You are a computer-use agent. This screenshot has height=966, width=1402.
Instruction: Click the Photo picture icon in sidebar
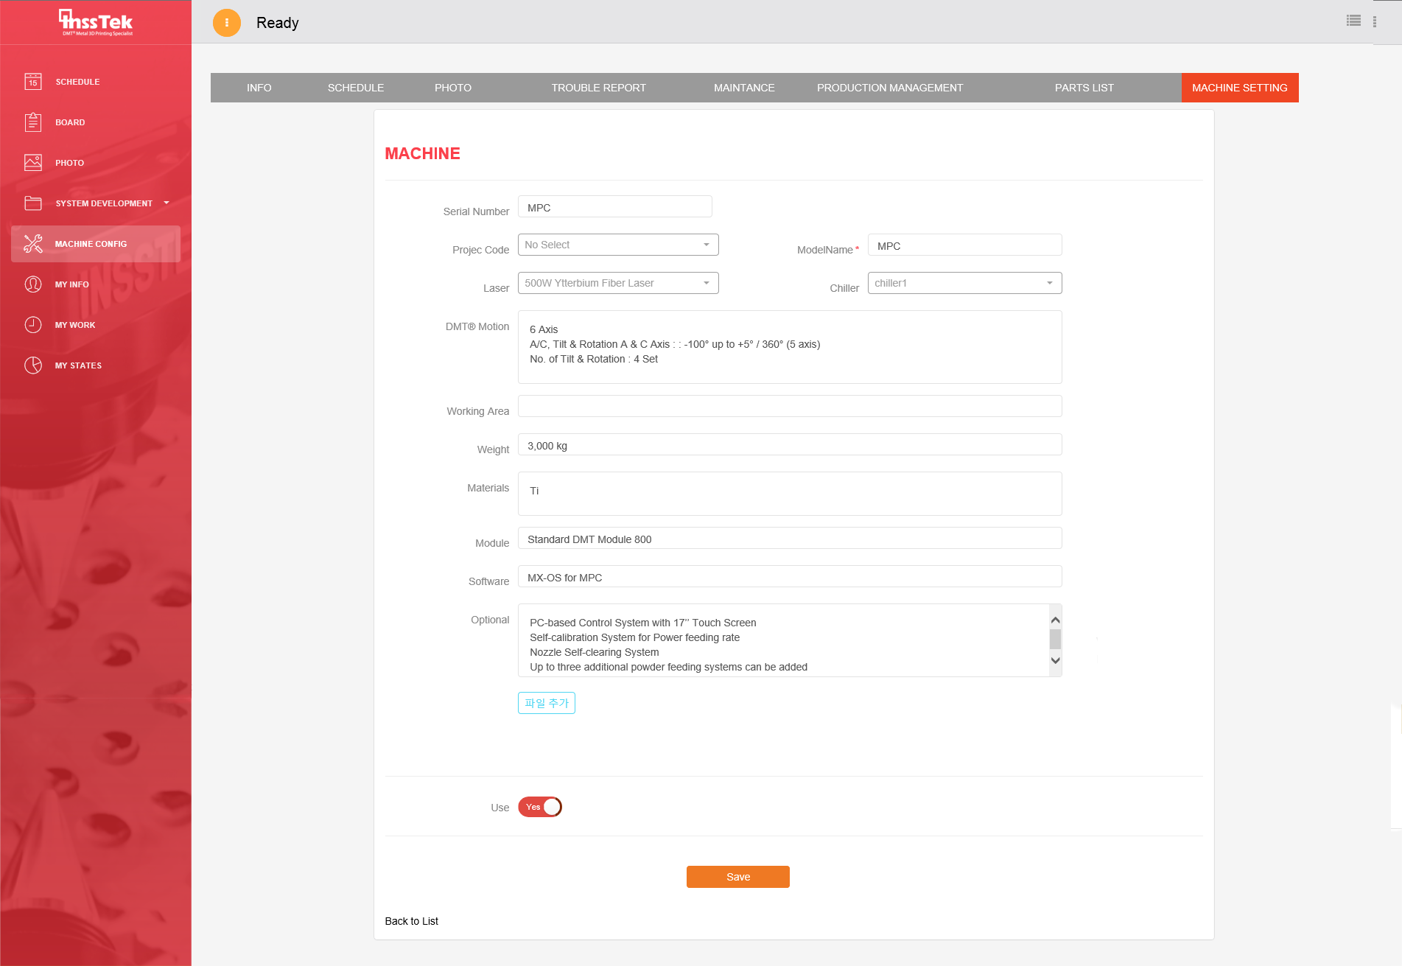33,163
